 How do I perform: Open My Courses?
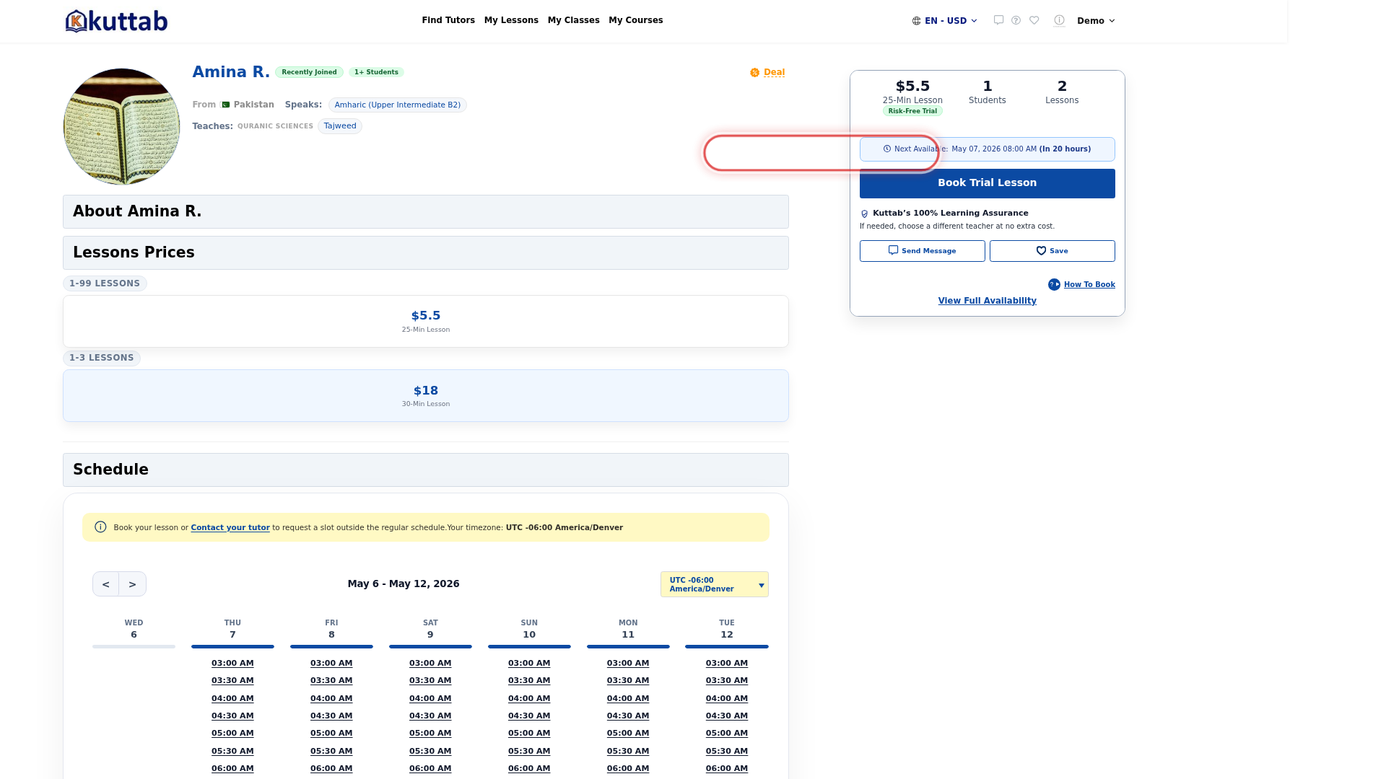[x=635, y=20]
